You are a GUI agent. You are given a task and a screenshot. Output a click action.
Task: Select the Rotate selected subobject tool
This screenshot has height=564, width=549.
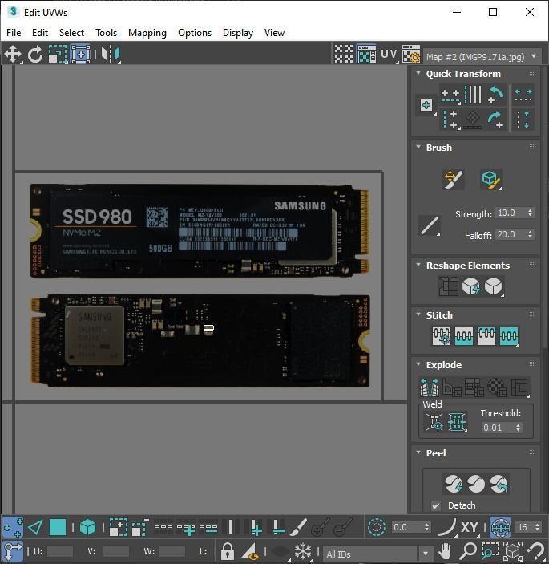pos(35,55)
